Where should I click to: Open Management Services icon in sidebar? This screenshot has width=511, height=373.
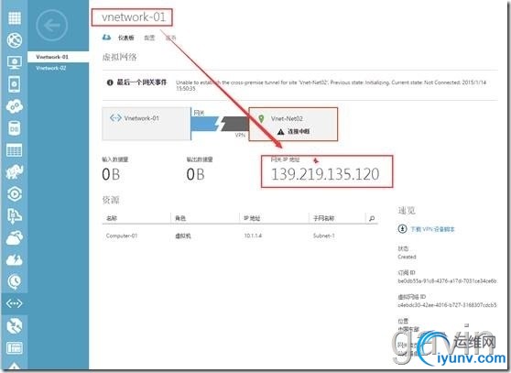click(x=15, y=347)
